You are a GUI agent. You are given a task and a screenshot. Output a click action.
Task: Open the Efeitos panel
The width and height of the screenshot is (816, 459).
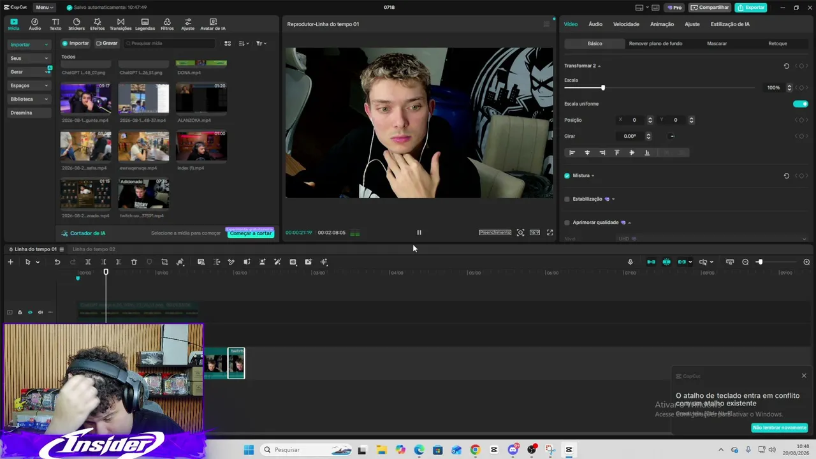pos(98,24)
